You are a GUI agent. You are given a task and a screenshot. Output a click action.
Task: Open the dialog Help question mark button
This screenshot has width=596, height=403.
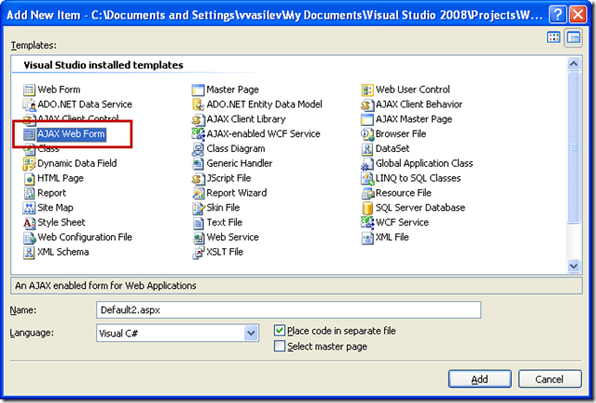pyautogui.click(x=558, y=15)
